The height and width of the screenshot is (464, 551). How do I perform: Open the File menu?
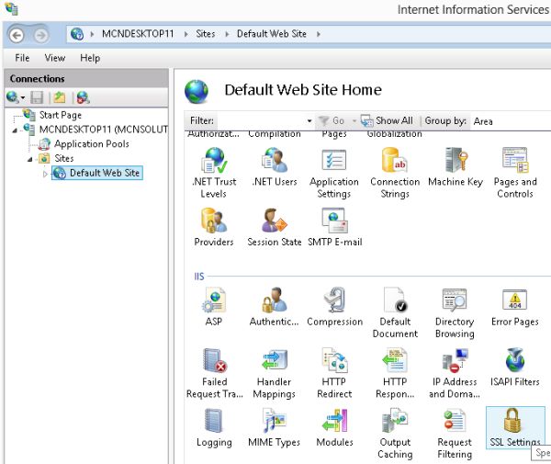22,58
